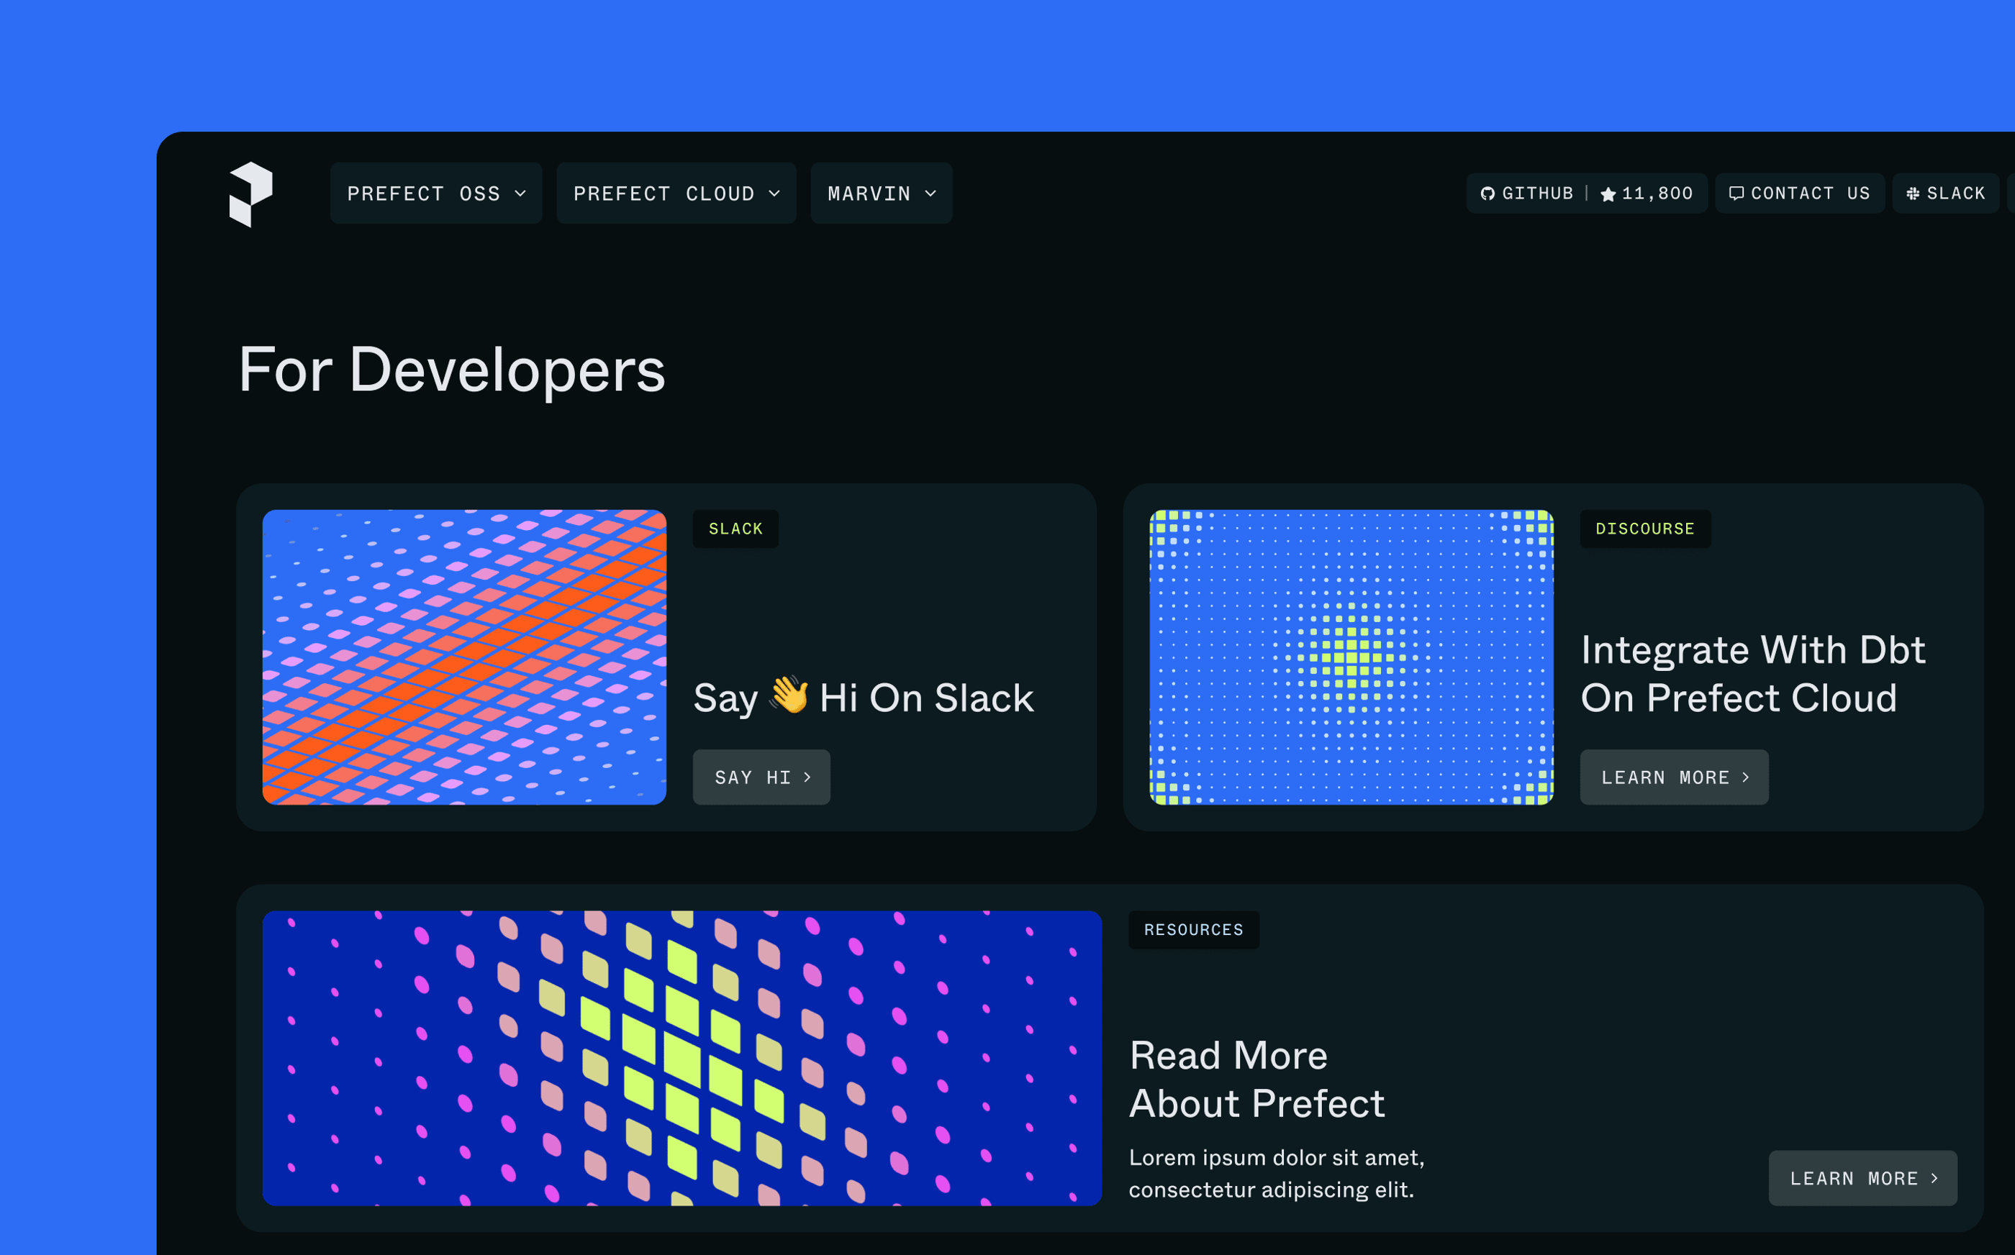
Task: Click the Slack logo icon in the header
Action: click(1913, 193)
